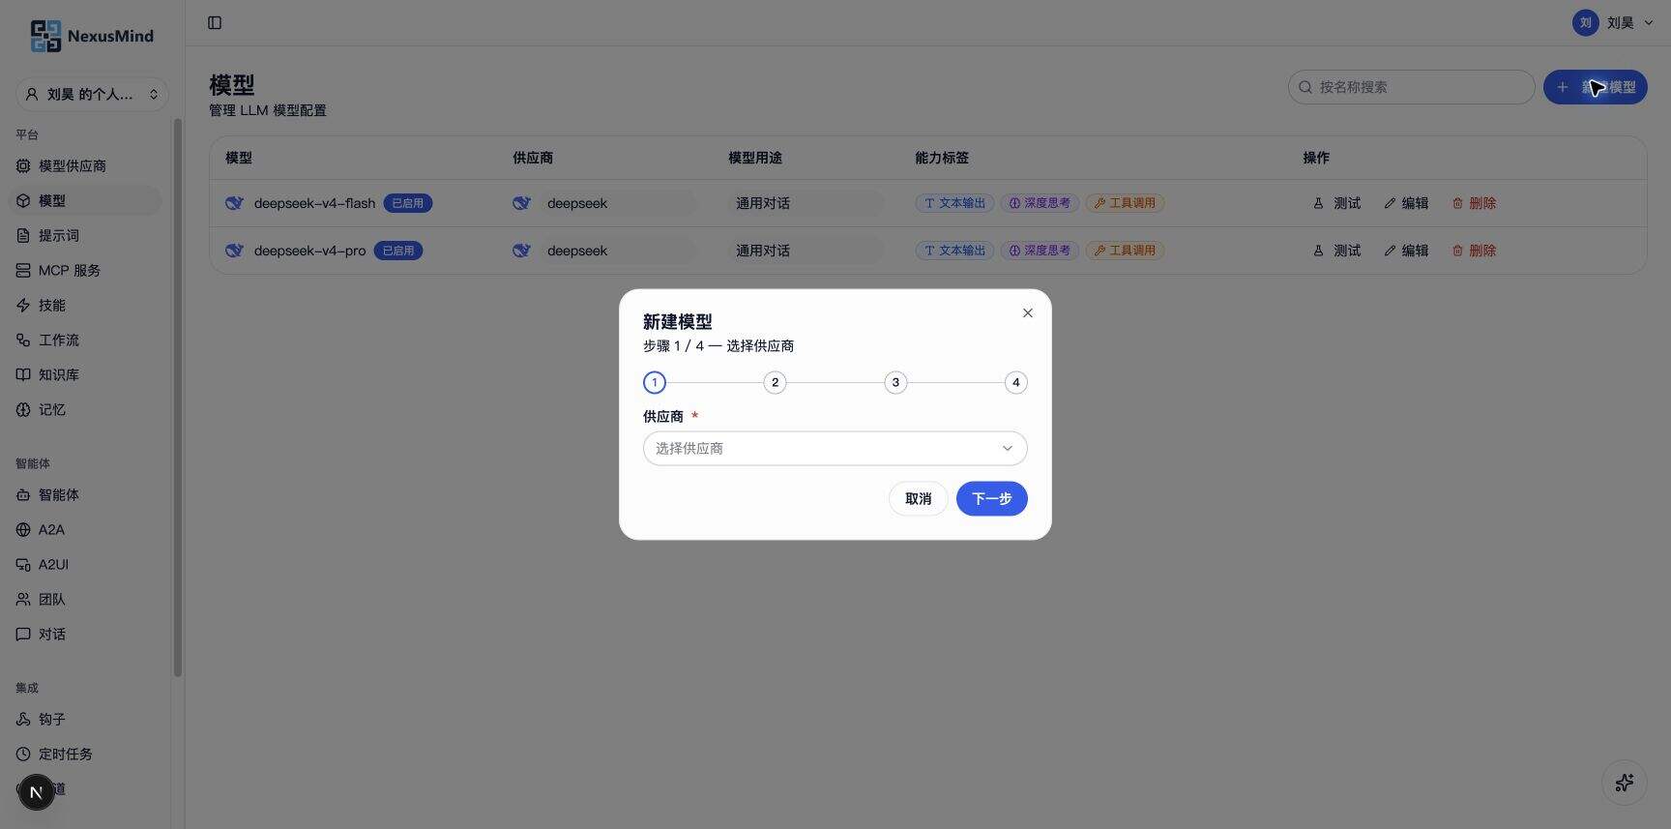Open 对话 in the sidebar
Image resolution: width=1671 pixels, height=829 pixels.
(85, 634)
